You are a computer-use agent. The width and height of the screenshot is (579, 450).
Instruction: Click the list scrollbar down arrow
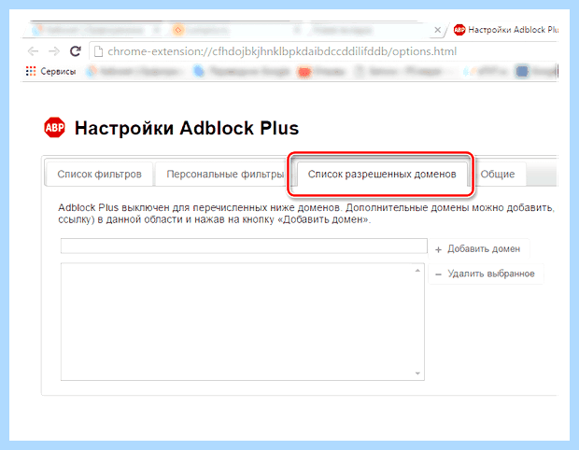(417, 373)
